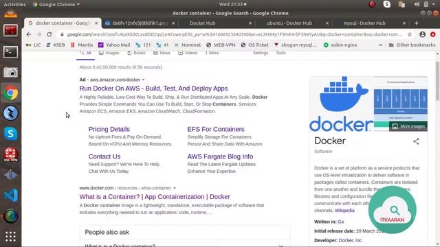
Task: Filter Google results by Videos
Action: (188, 53)
